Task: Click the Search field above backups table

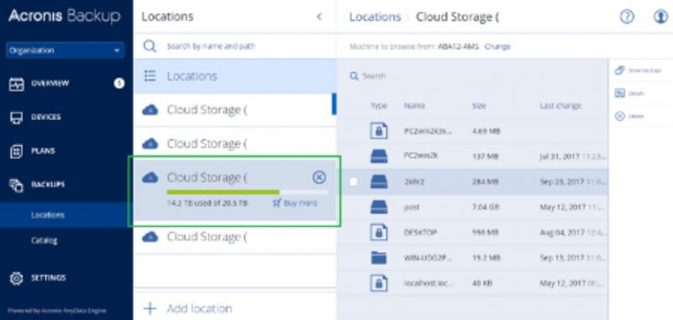Action: click(x=374, y=76)
